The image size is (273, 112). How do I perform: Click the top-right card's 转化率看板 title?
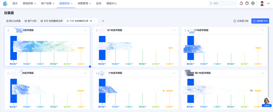[x=202, y=30]
